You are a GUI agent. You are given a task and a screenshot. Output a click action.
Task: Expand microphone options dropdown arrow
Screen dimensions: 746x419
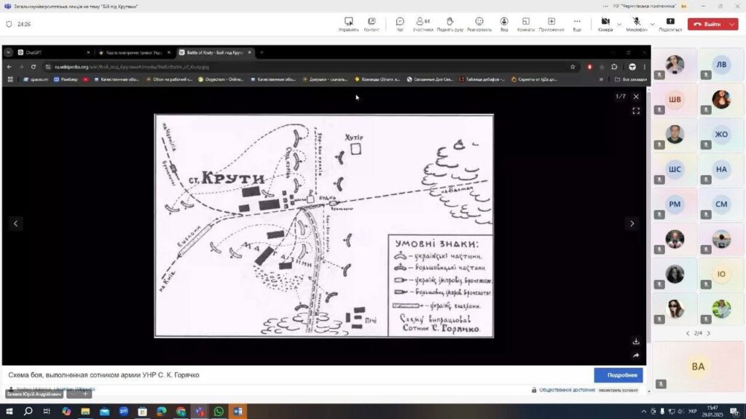tap(652, 23)
